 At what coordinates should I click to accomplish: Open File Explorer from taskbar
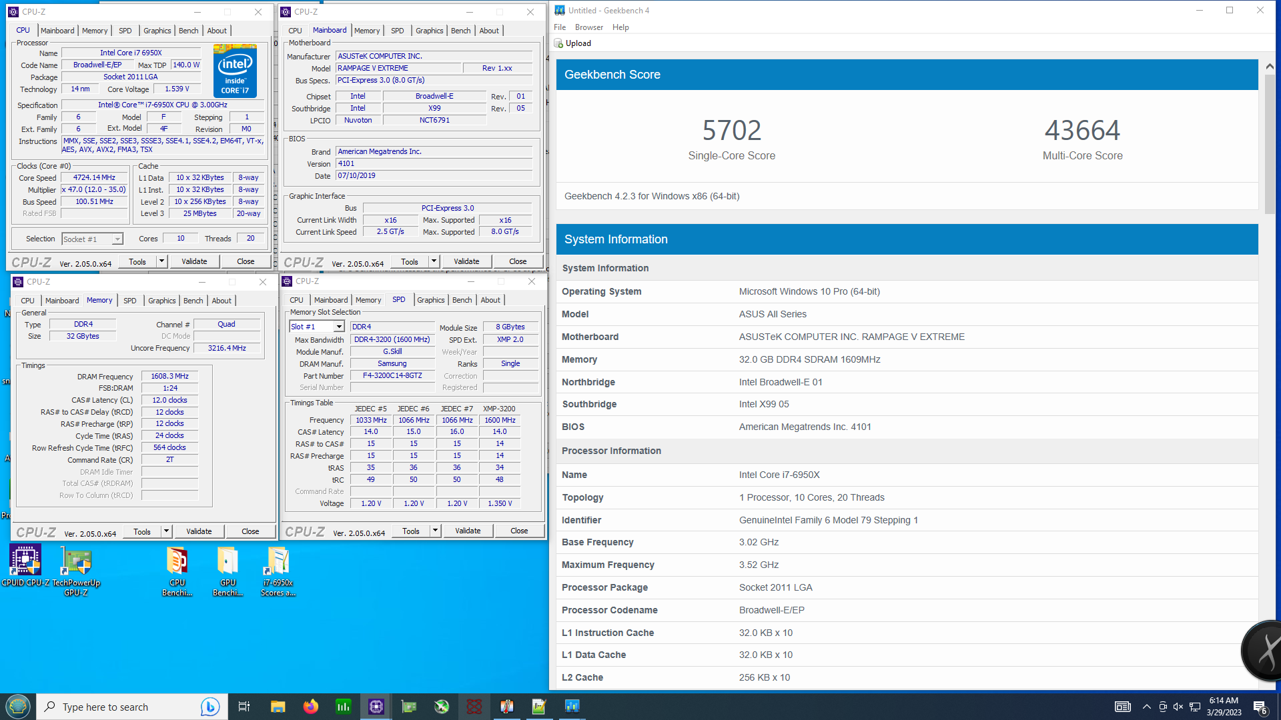[x=278, y=707]
